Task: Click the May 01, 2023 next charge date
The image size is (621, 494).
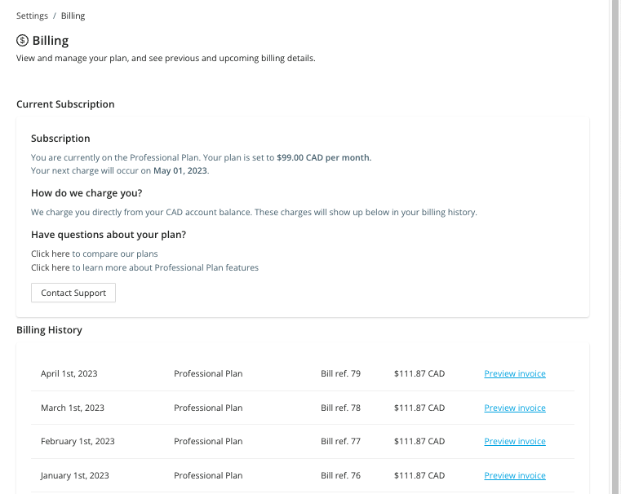Action: click(x=180, y=171)
